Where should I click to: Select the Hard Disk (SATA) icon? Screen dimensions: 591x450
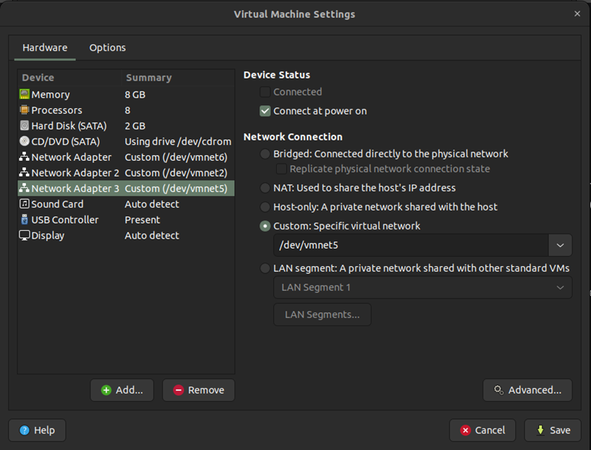pyautogui.click(x=25, y=126)
